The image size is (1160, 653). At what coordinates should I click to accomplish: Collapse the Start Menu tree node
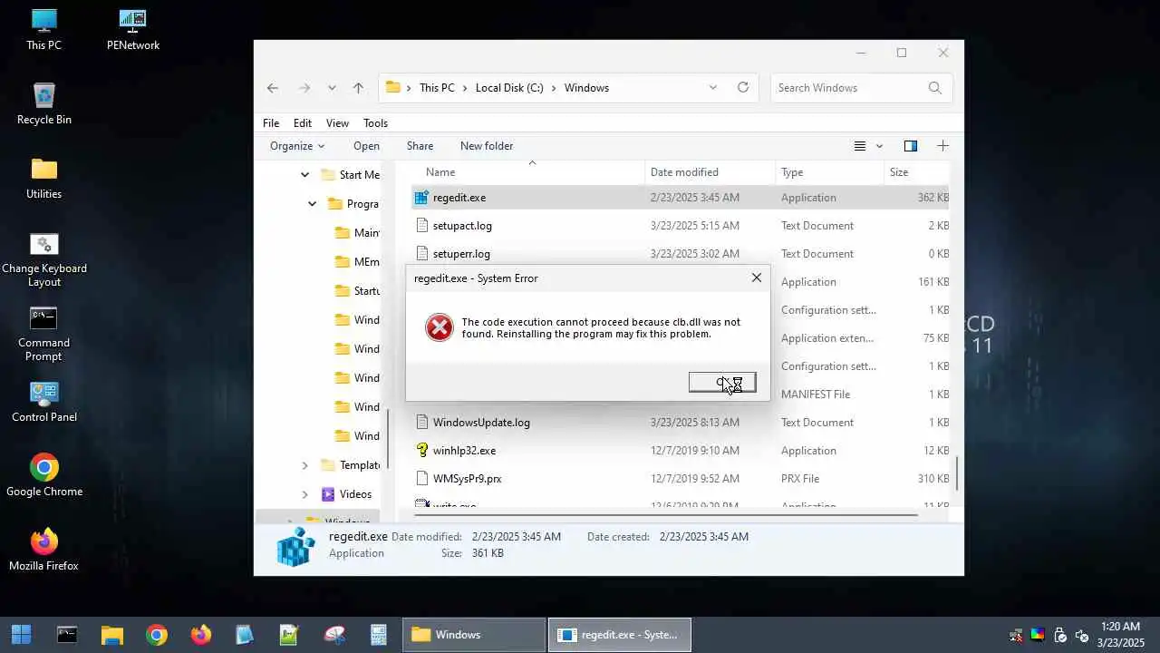[304, 175]
